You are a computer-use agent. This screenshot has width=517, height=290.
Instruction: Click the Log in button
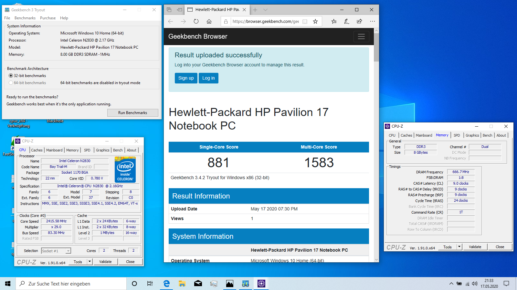208,78
